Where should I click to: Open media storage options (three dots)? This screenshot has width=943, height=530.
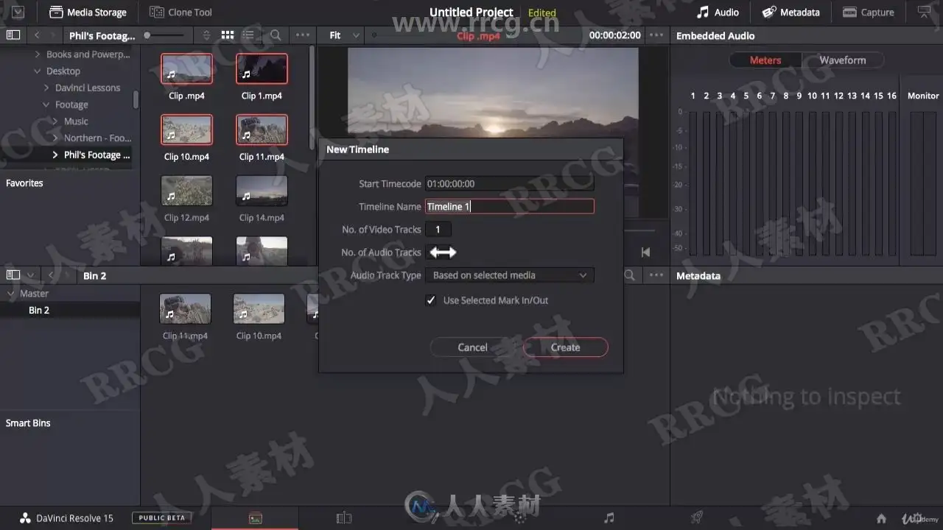click(303, 35)
